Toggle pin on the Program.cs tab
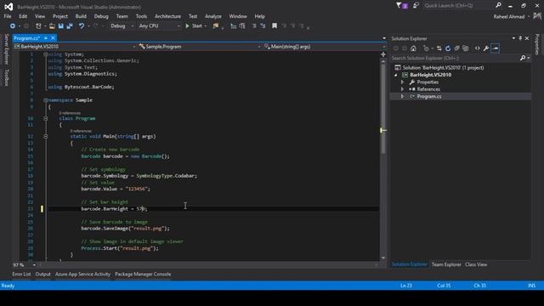The image size is (544, 306). [46, 38]
